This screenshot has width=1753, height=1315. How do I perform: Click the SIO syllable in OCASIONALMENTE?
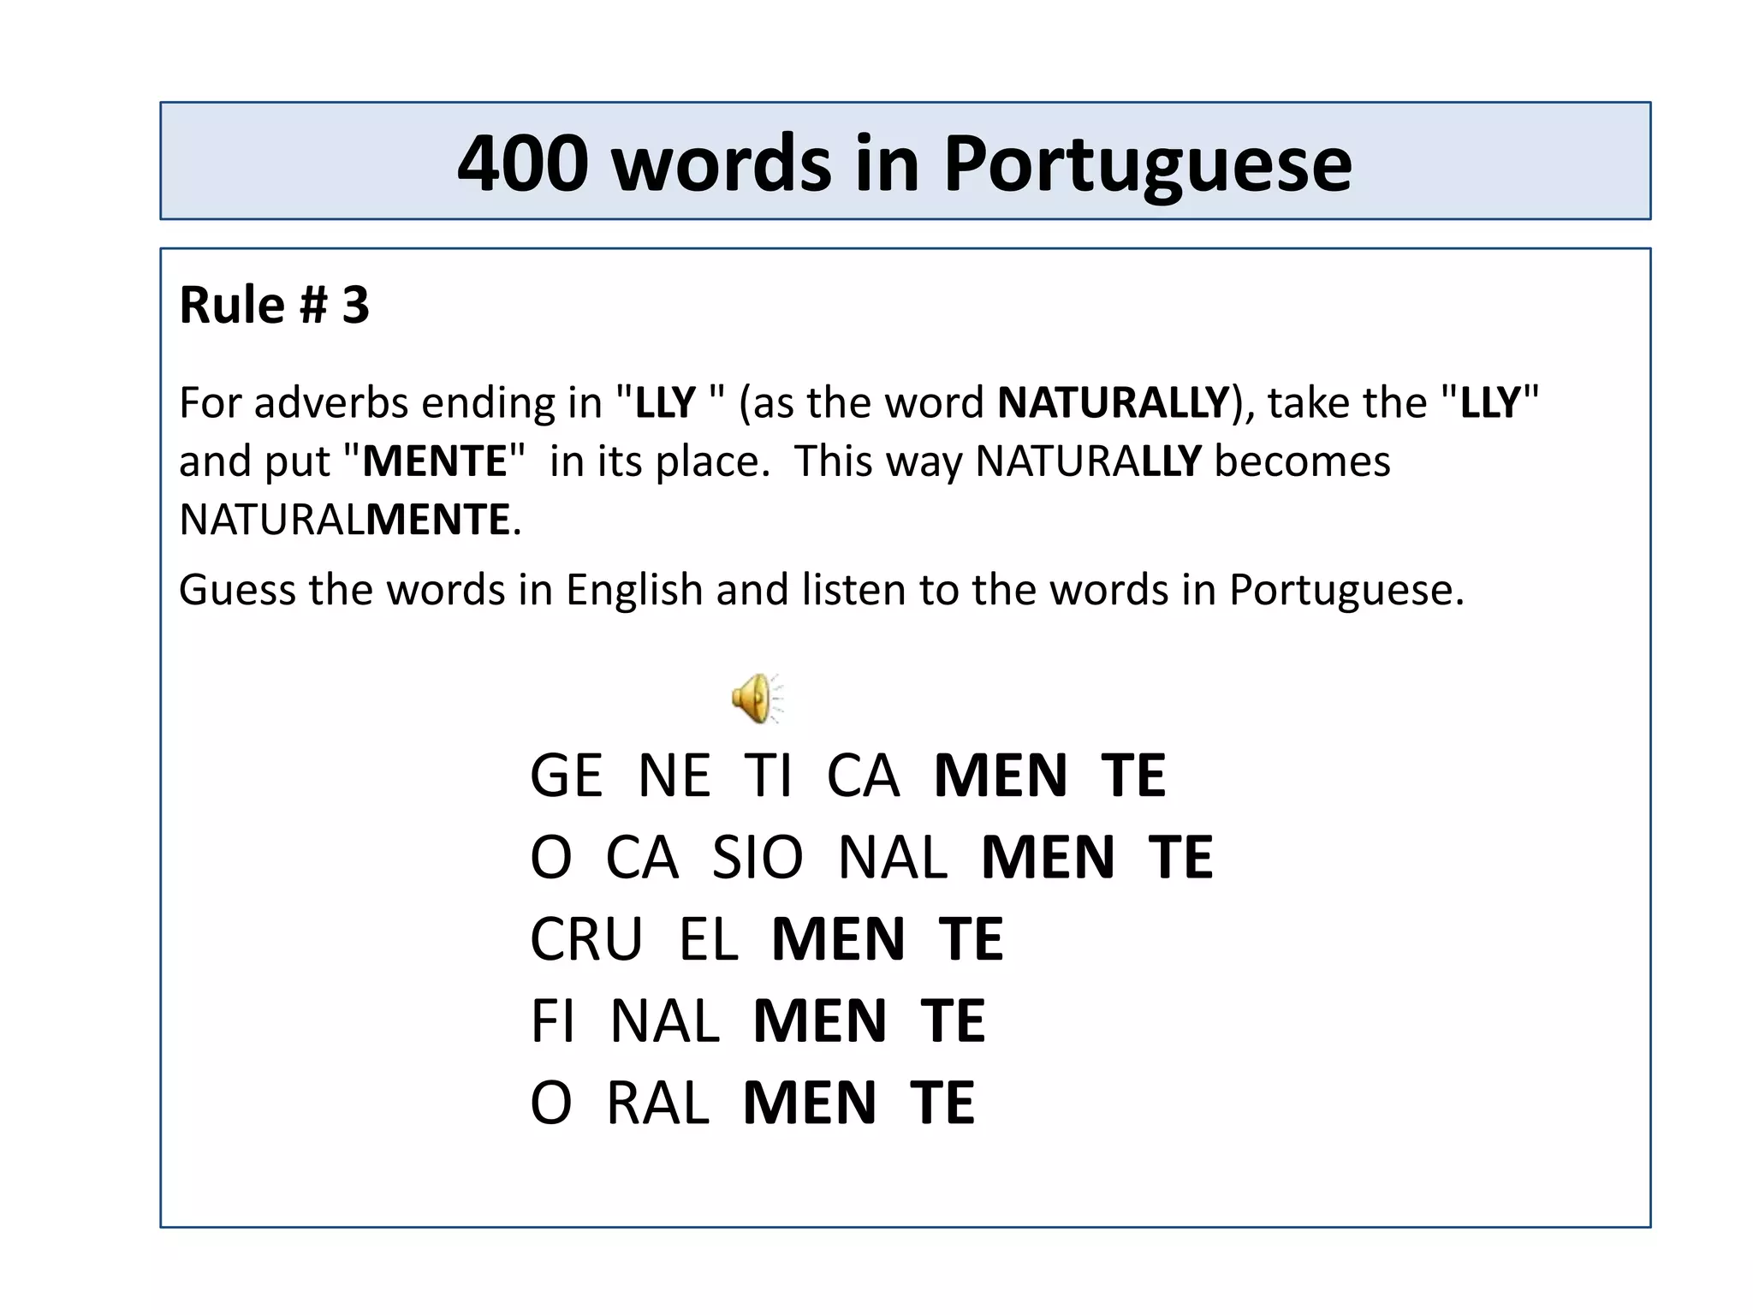[x=758, y=858]
